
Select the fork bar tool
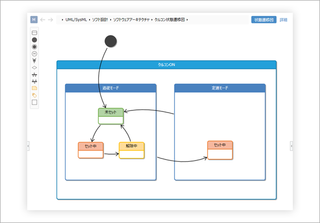coord(35,75)
